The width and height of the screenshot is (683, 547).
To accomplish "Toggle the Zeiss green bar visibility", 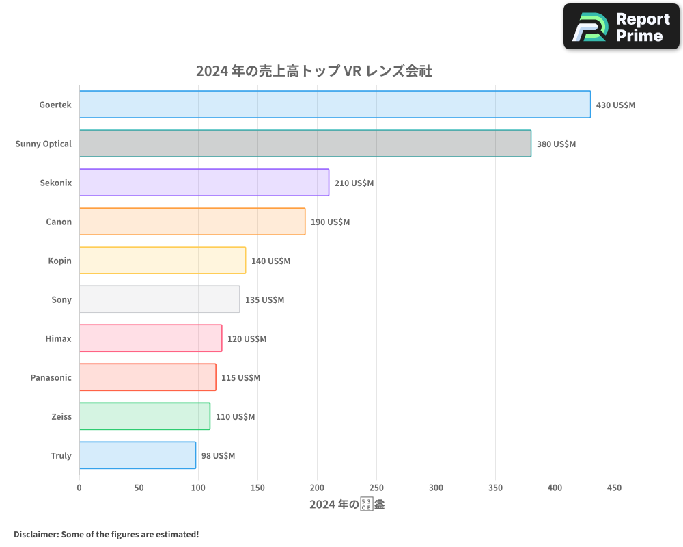I will (144, 416).
